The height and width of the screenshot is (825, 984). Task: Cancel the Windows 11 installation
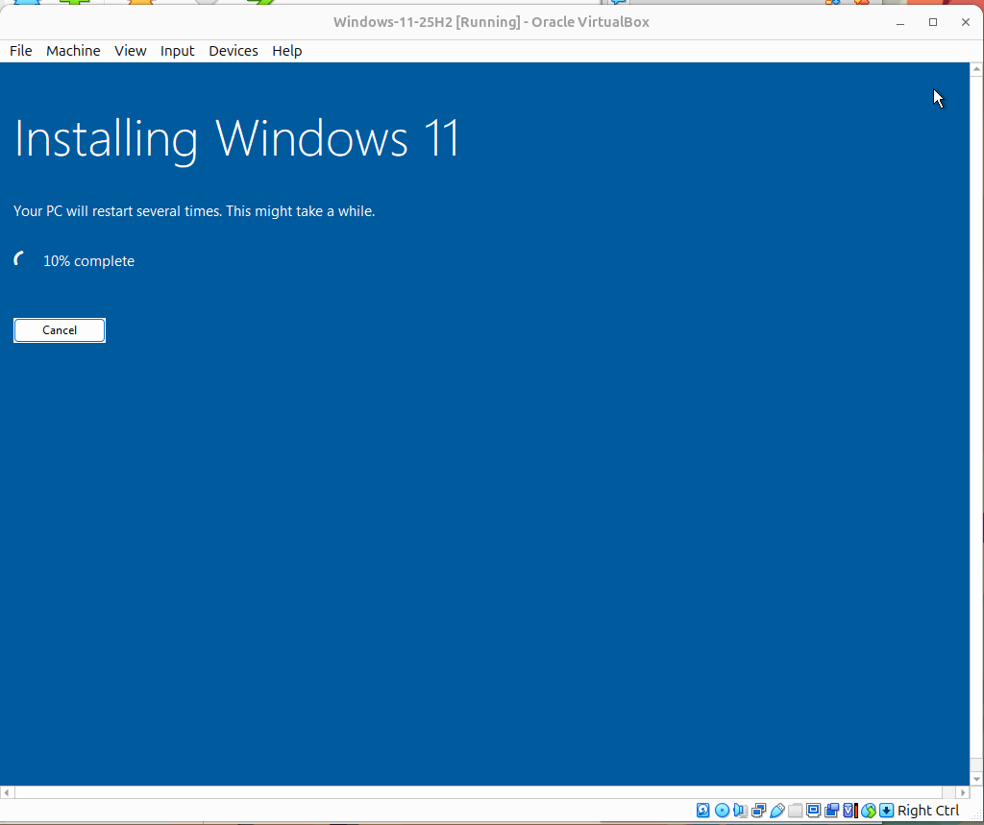point(59,329)
